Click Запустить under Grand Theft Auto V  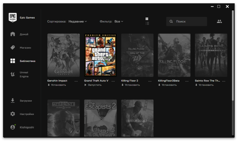click(95, 85)
